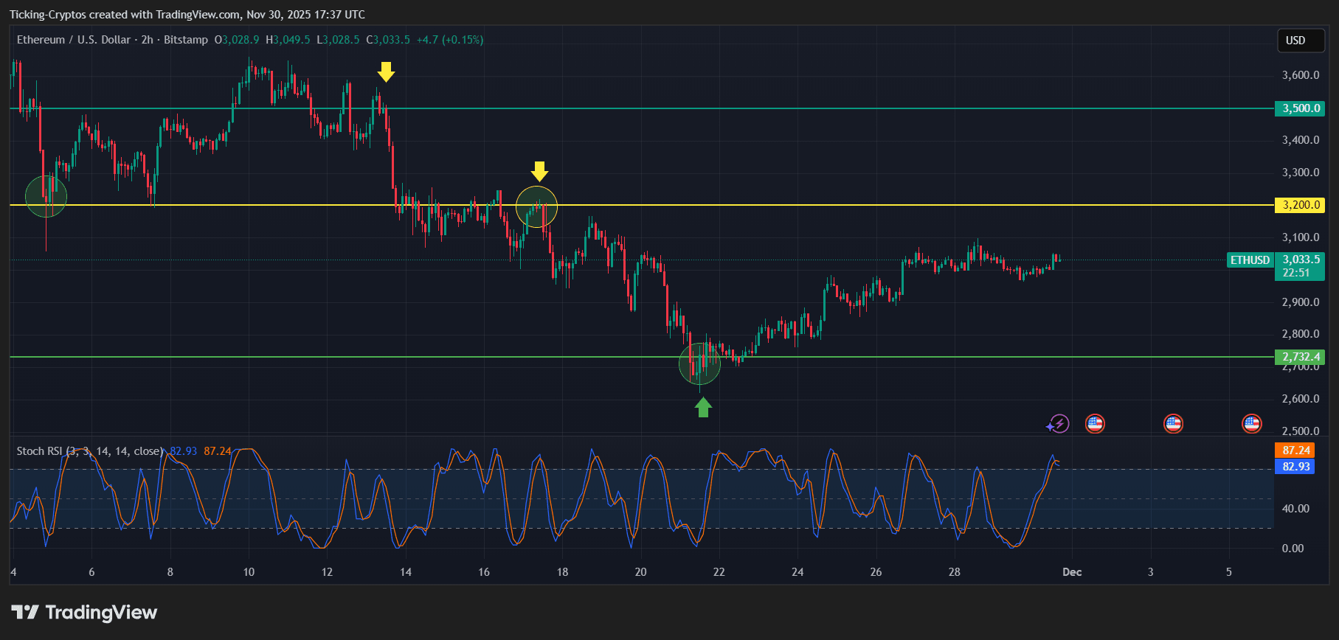Click the 3,033.5 current price label

coord(1300,260)
